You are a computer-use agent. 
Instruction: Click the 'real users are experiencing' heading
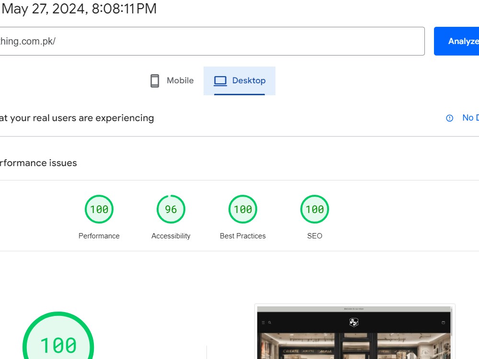point(77,118)
